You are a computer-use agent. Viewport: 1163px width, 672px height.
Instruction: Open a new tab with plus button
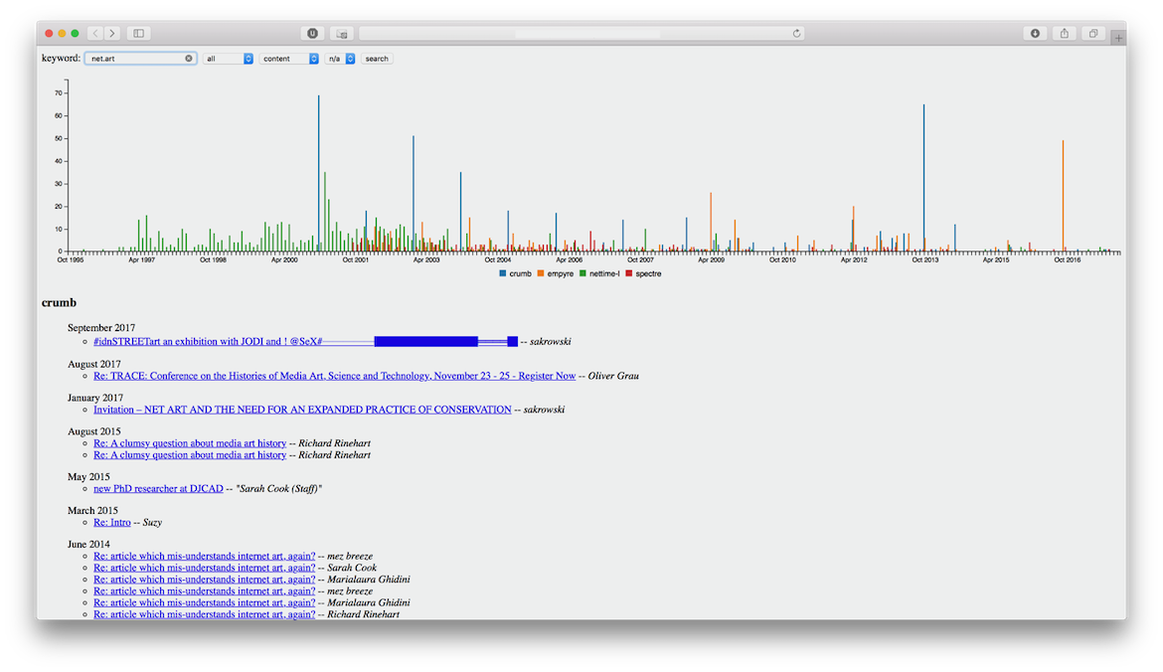click(1118, 38)
